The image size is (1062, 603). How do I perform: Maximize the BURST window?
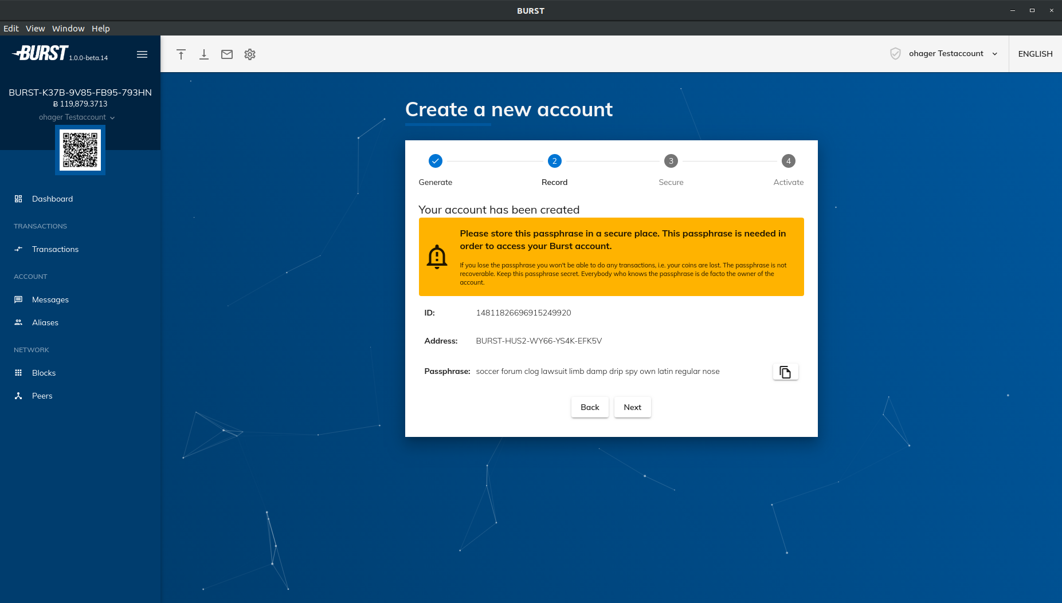coord(1032,10)
